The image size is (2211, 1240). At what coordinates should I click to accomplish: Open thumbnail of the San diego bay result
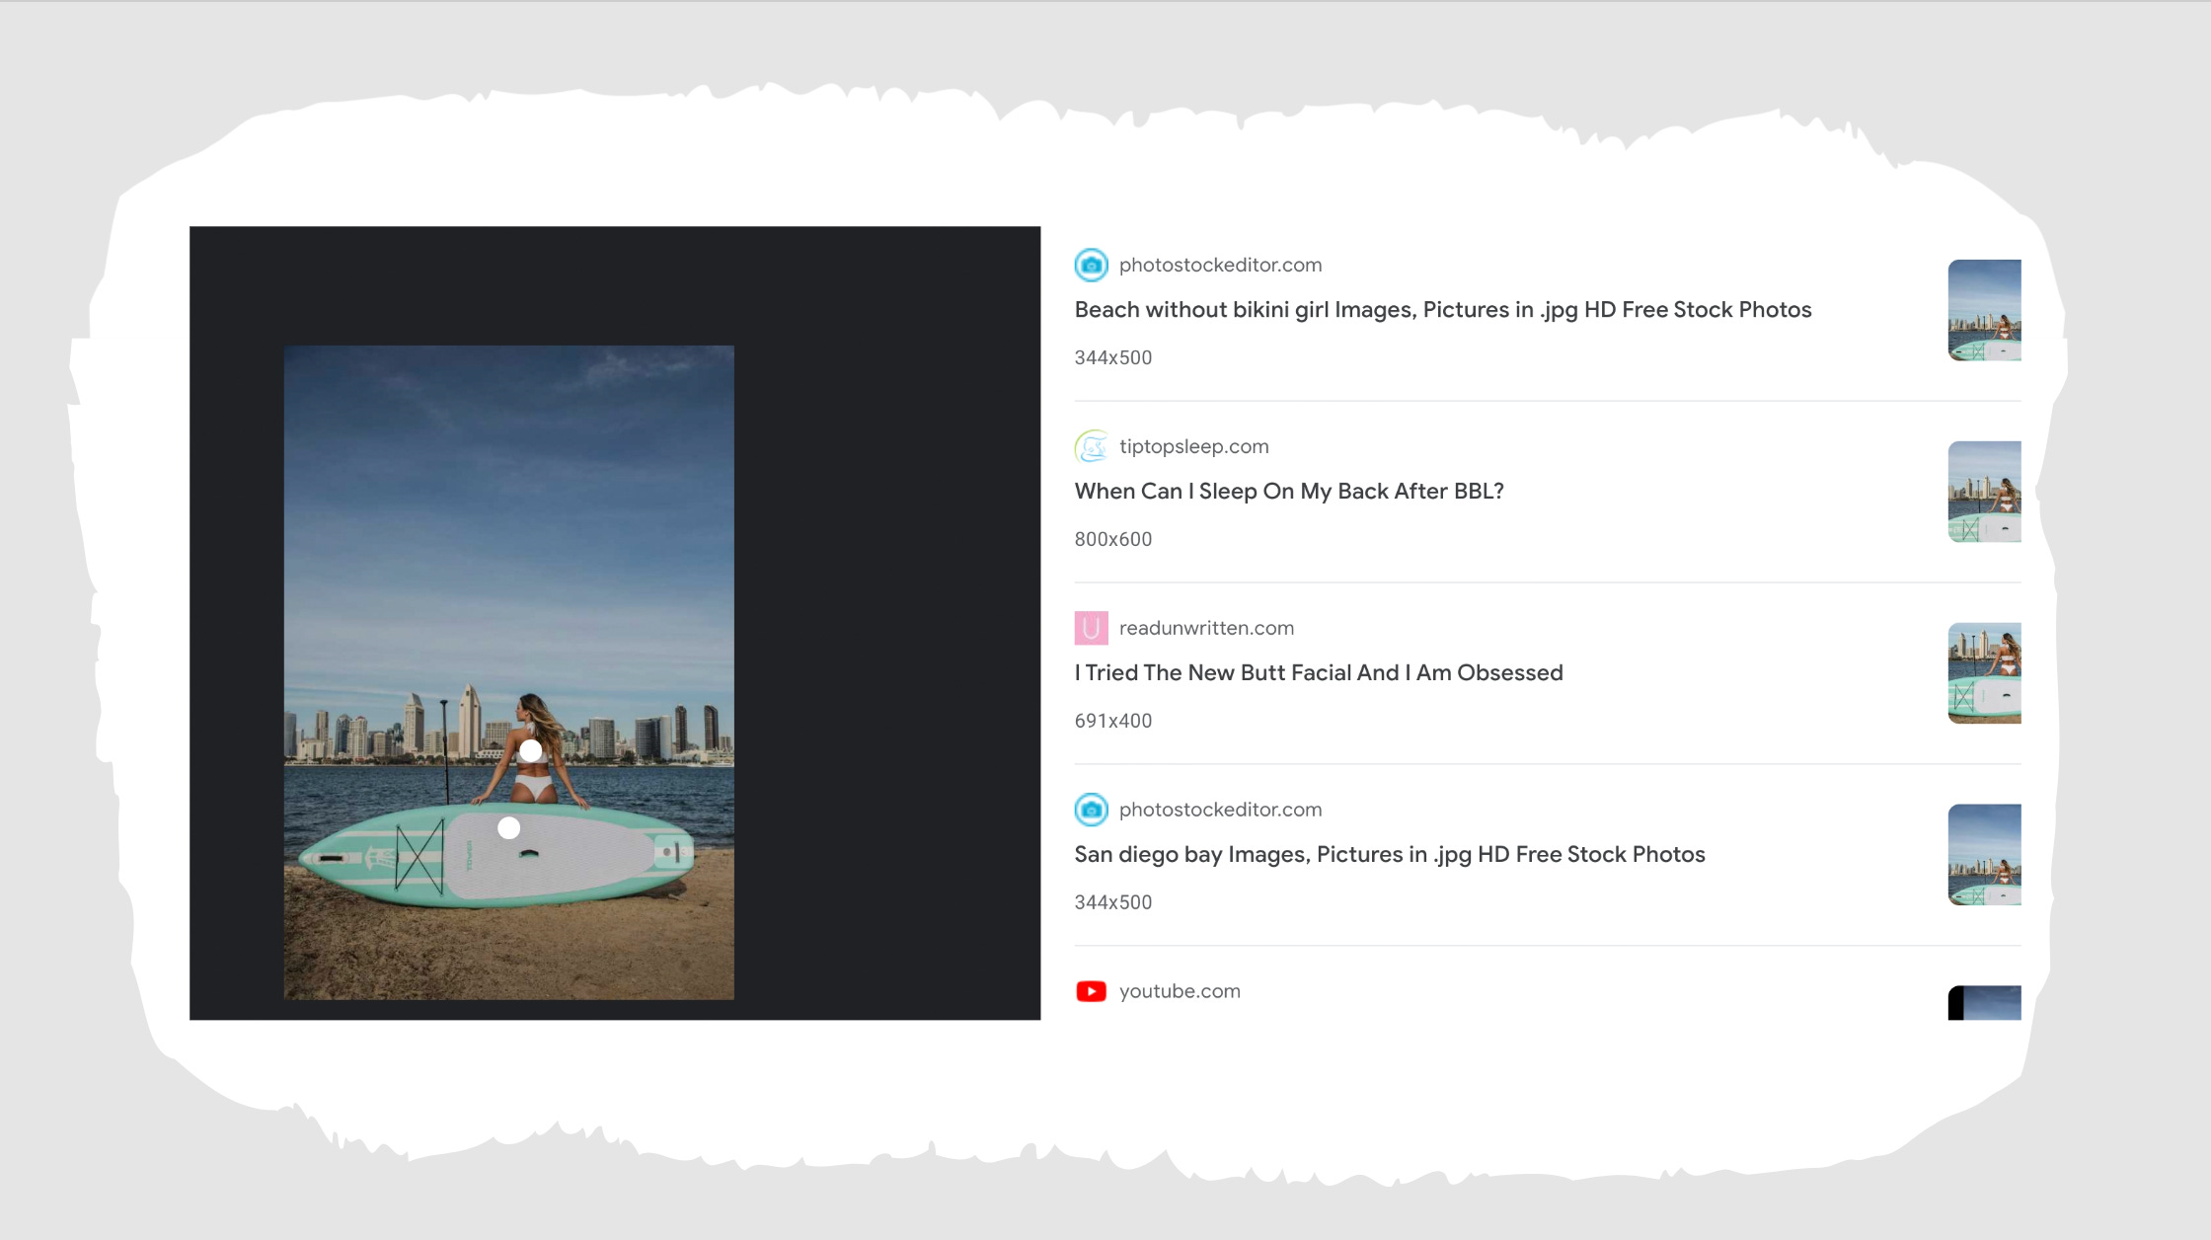[x=1984, y=855]
